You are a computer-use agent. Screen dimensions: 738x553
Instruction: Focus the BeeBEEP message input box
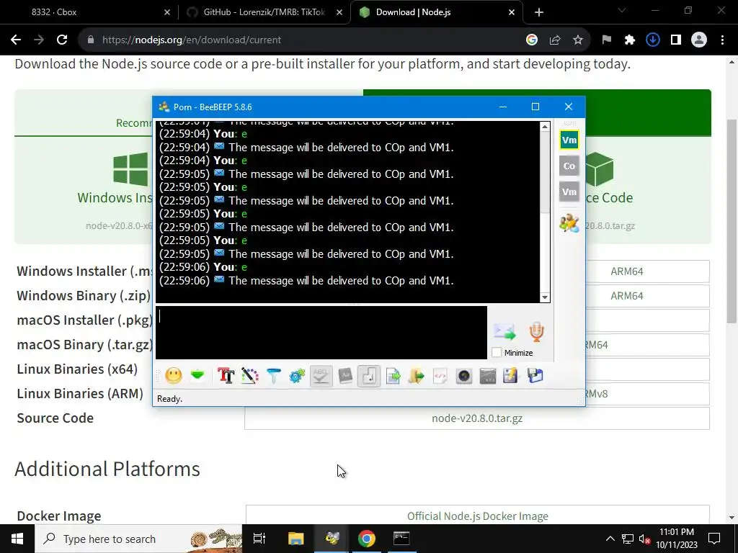[x=321, y=333]
